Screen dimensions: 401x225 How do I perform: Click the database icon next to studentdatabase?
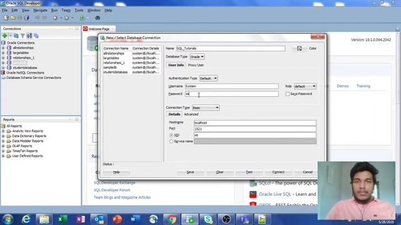tap(9, 67)
